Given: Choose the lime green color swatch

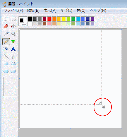Looking at the screenshot, I should click(68, 19).
